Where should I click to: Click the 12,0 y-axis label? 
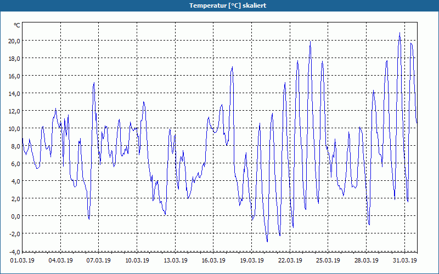(14, 111)
